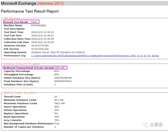
Task: Click the 'Lazy Commits' label
Action: pyautogui.click(x=13, y=120)
